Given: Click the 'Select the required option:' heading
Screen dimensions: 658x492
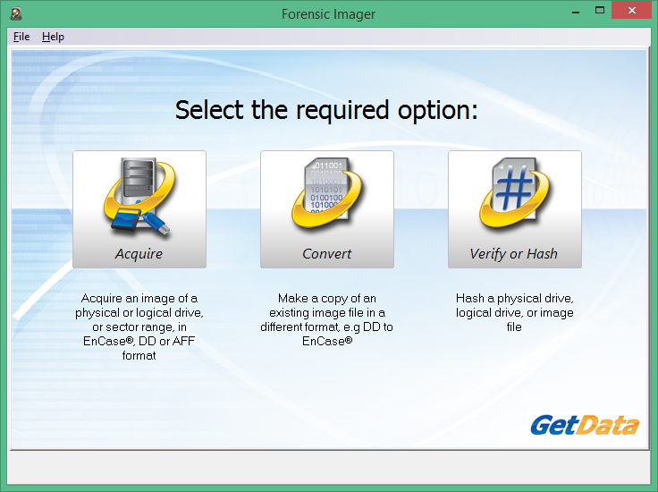Looking at the screenshot, I should (x=326, y=110).
